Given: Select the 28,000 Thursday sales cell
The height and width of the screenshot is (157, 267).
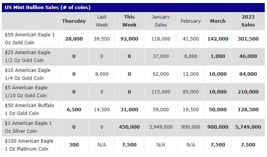Looking at the screenshot, I should point(74,39).
